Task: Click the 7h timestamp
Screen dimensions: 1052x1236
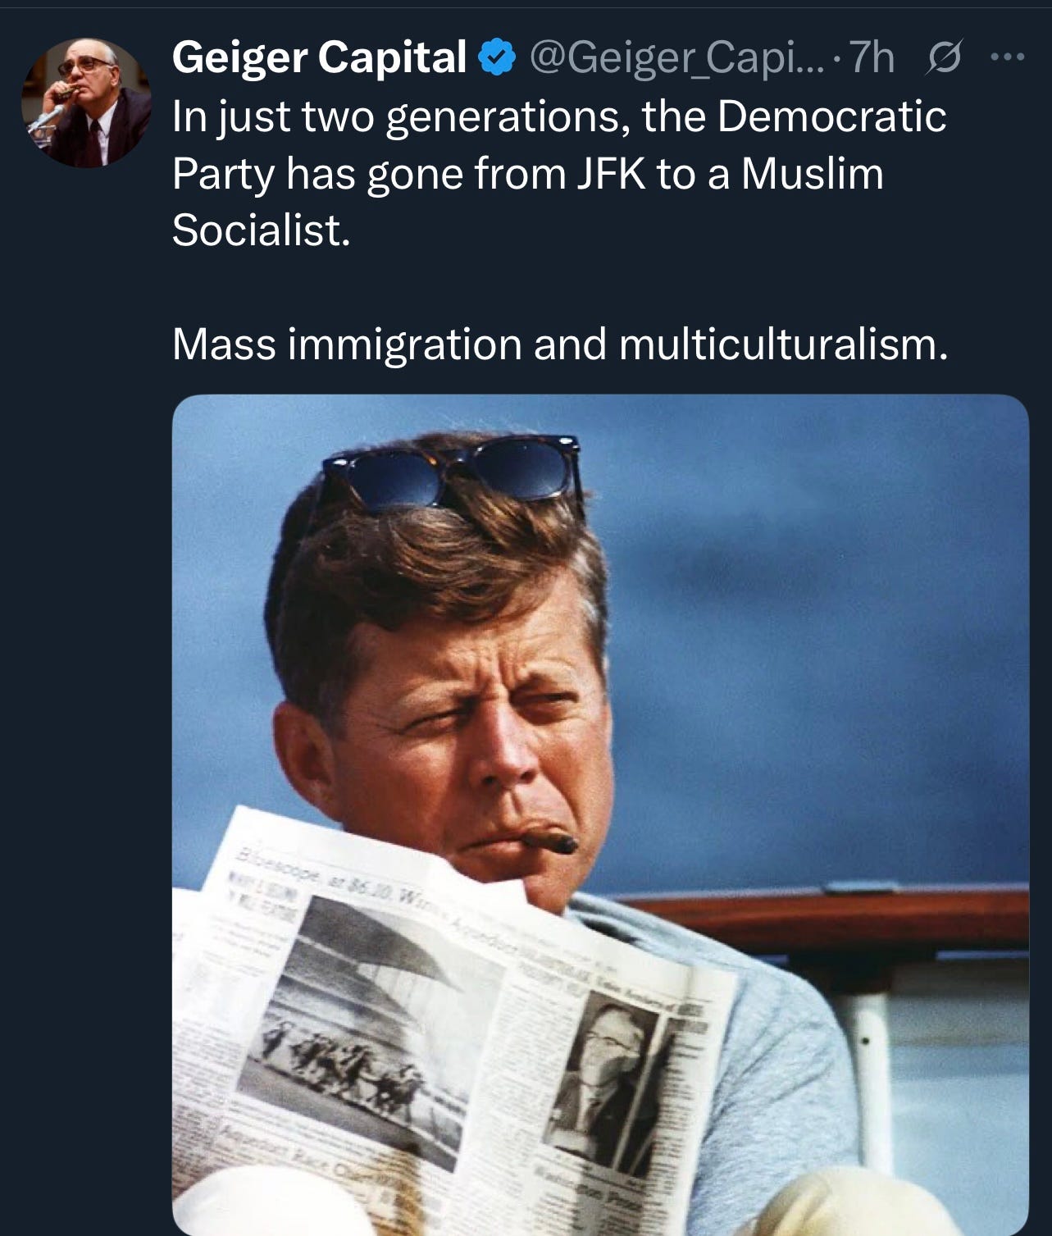Action: (871, 58)
